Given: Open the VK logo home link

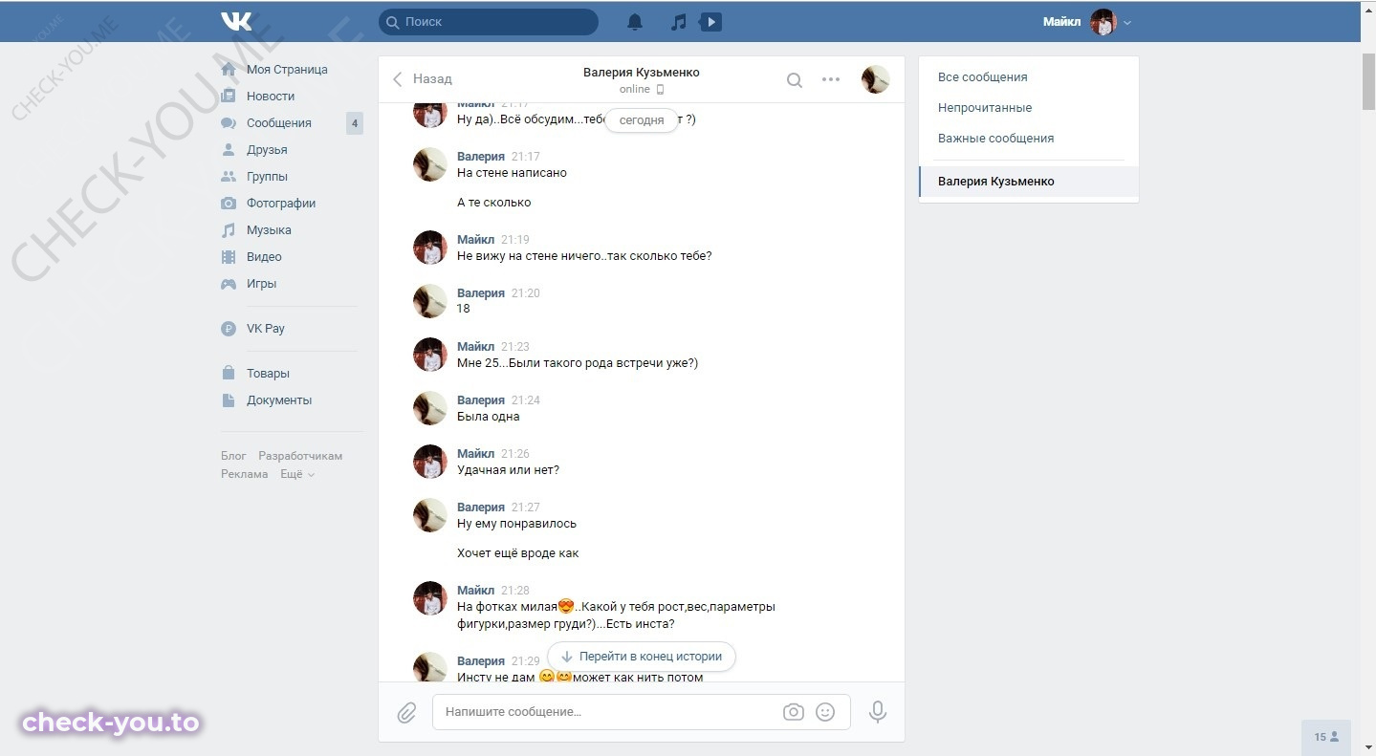Looking at the screenshot, I should 236,21.
